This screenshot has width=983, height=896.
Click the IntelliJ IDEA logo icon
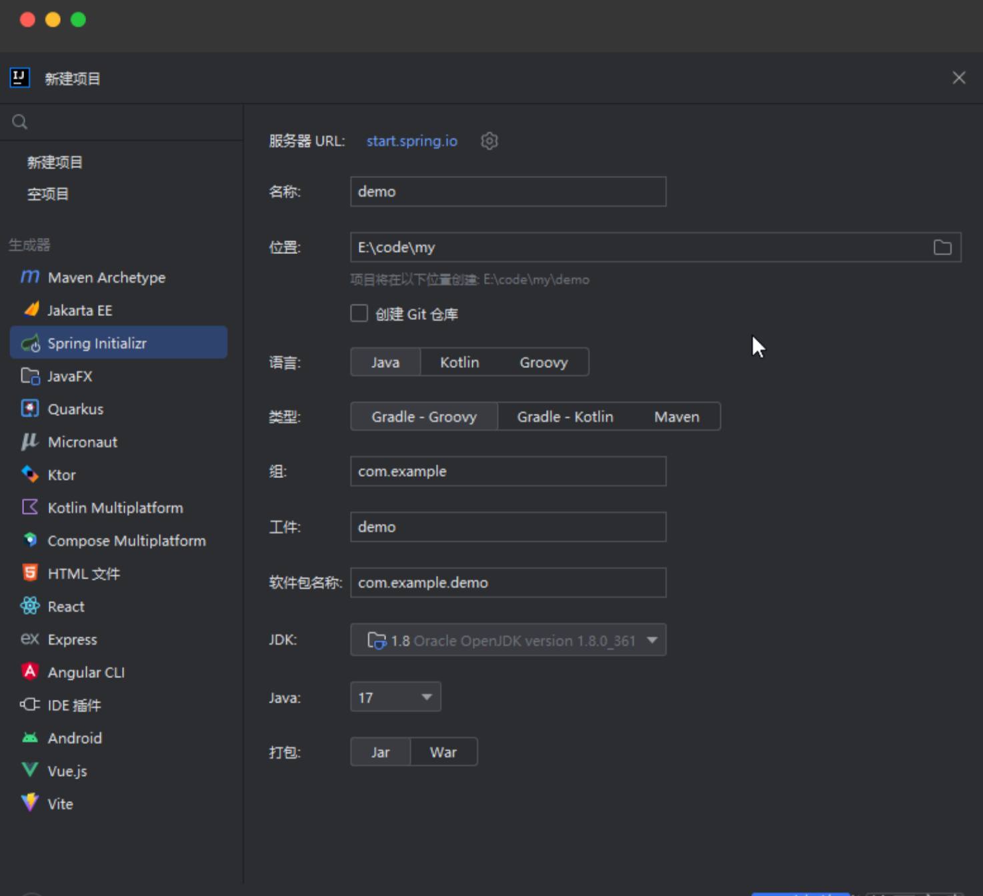20,78
